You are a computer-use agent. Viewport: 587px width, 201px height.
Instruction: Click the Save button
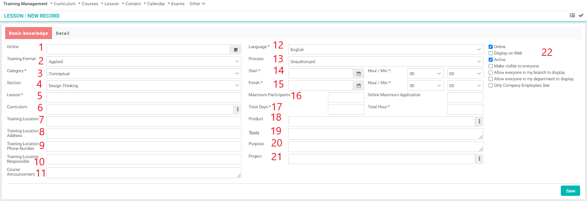point(570,191)
